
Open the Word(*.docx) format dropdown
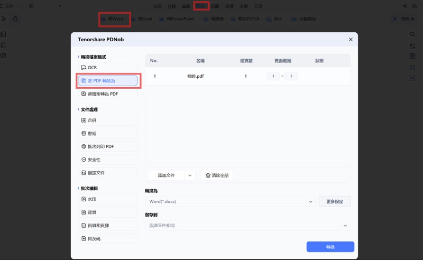point(231,201)
